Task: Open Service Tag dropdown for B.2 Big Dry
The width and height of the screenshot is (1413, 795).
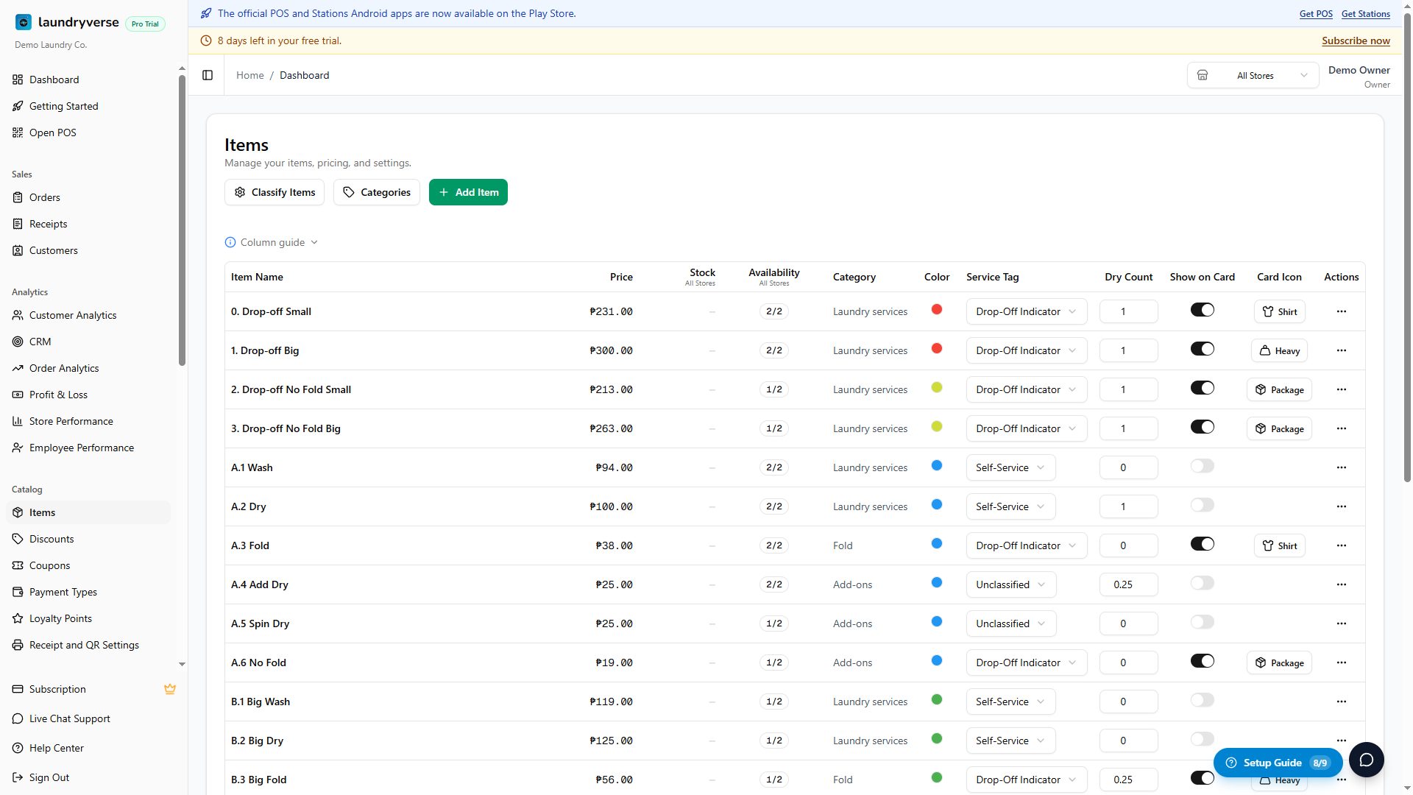Action: pyautogui.click(x=1010, y=741)
